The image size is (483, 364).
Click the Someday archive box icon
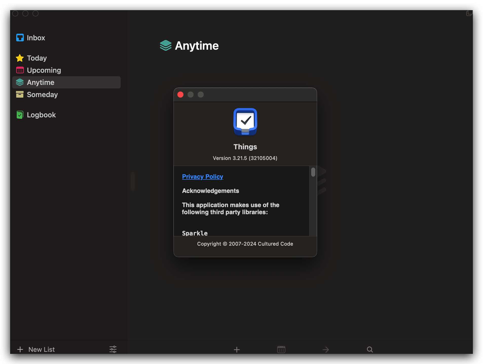[x=20, y=95]
